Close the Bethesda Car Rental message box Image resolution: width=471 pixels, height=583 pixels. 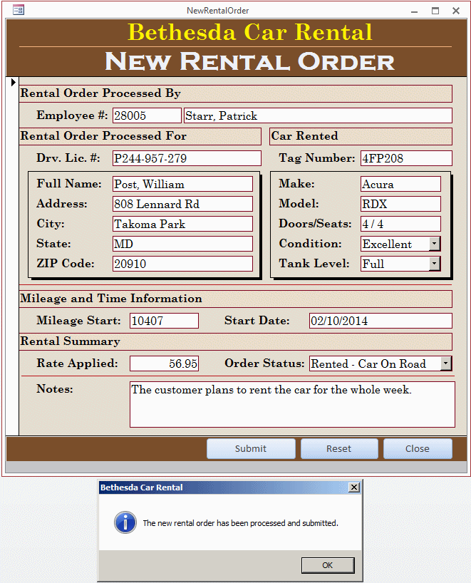354,487
